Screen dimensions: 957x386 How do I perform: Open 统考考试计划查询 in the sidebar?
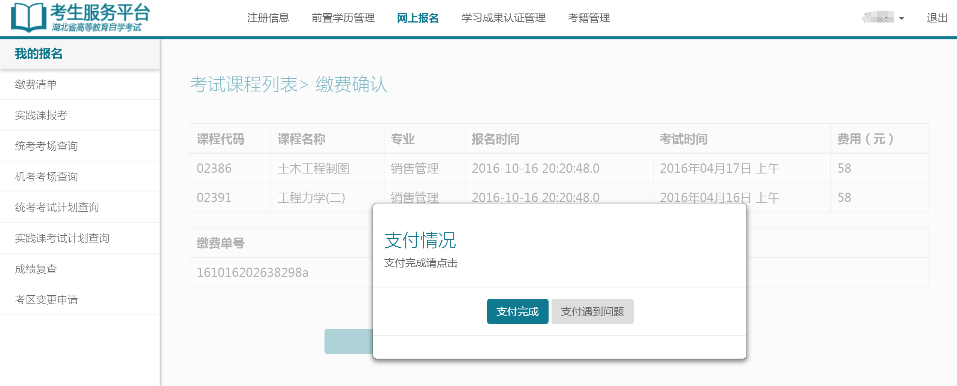(x=57, y=208)
